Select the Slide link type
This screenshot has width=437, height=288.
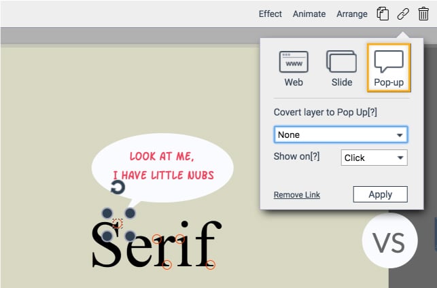pos(342,69)
